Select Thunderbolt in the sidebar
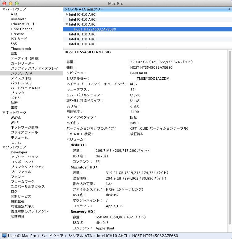The image size is (232, 239). 21,49
